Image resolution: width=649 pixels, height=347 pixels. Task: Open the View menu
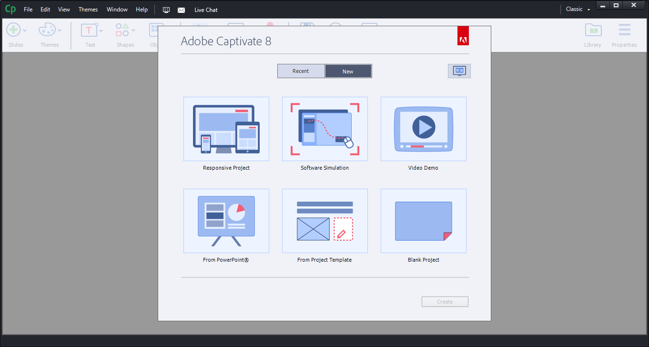point(64,10)
